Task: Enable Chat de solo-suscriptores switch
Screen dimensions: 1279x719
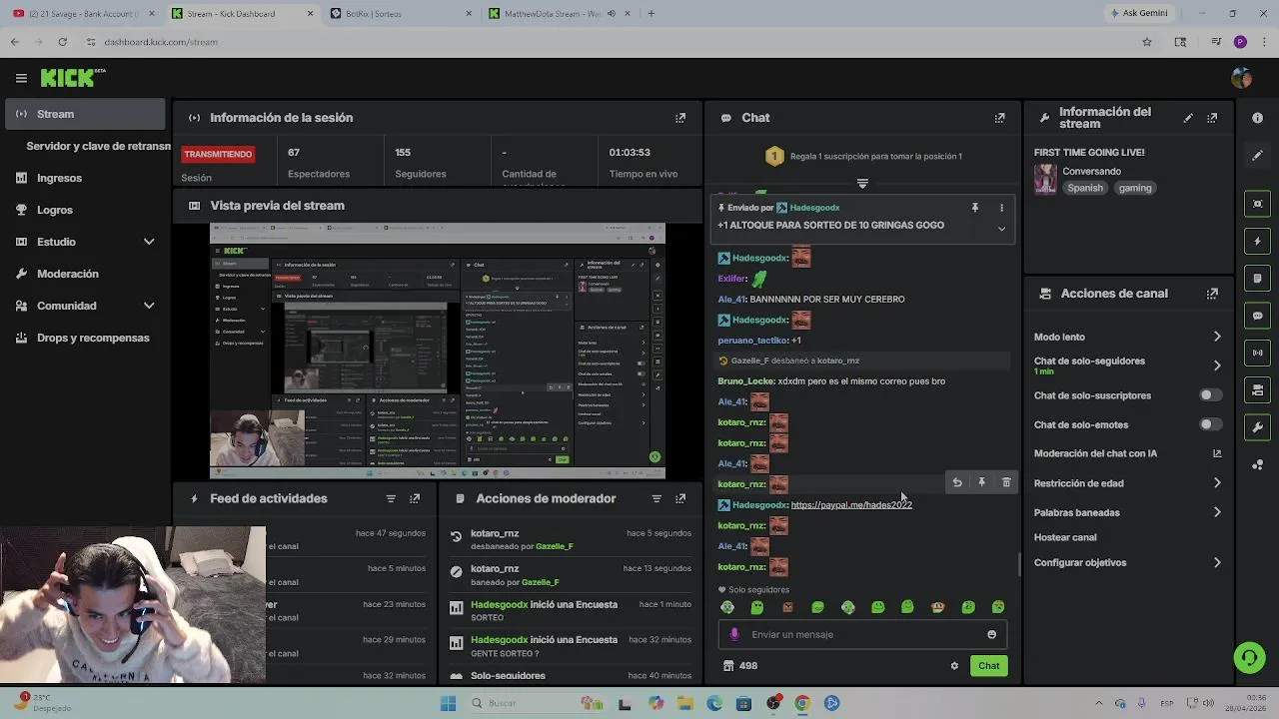Action: pyautogui.click(x=1210, y=395)
